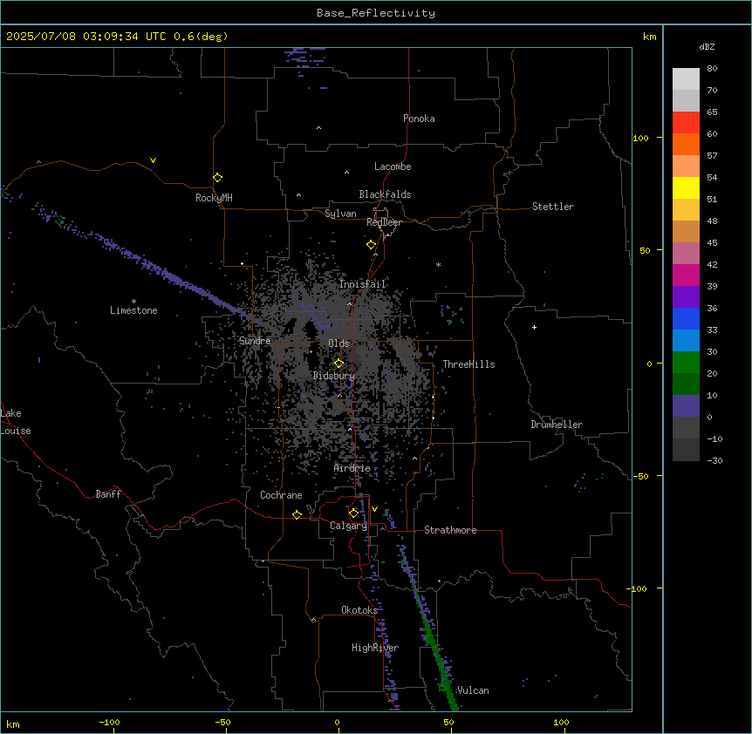This screenshot has height=734, width=752.
Task: Click the yellow V marker northwest of RockyMH
Action: pos(153,160)
